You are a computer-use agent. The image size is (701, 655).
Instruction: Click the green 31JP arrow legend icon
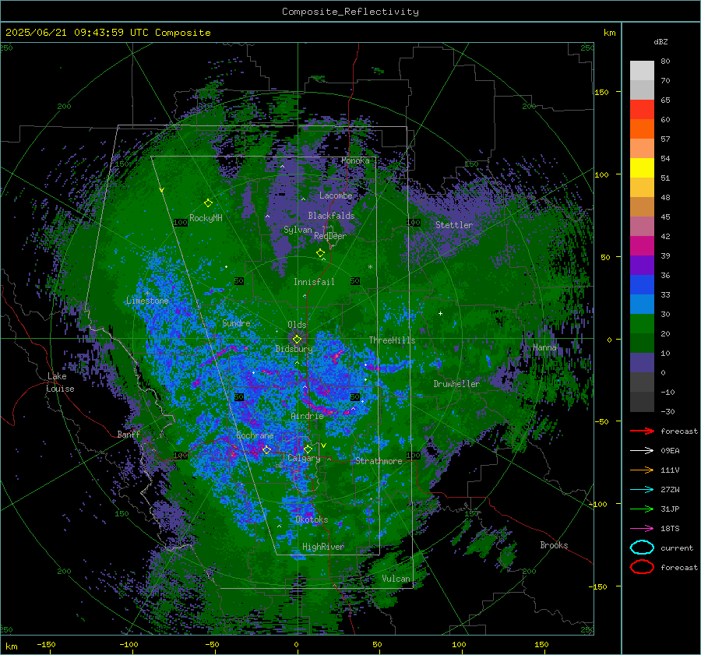(x=642, y=509)
